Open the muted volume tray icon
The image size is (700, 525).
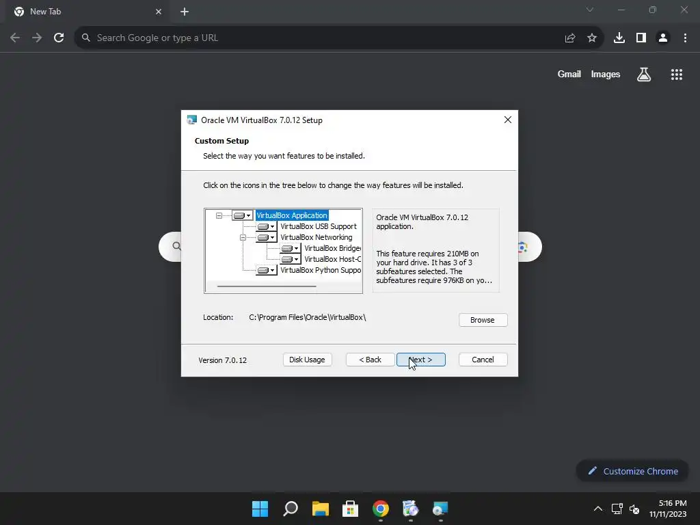pyautogui.click(x=634, y=509)
